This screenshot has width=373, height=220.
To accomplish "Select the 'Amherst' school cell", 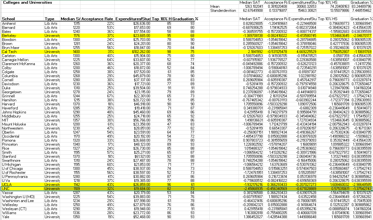I will click(x=9, y=24).
